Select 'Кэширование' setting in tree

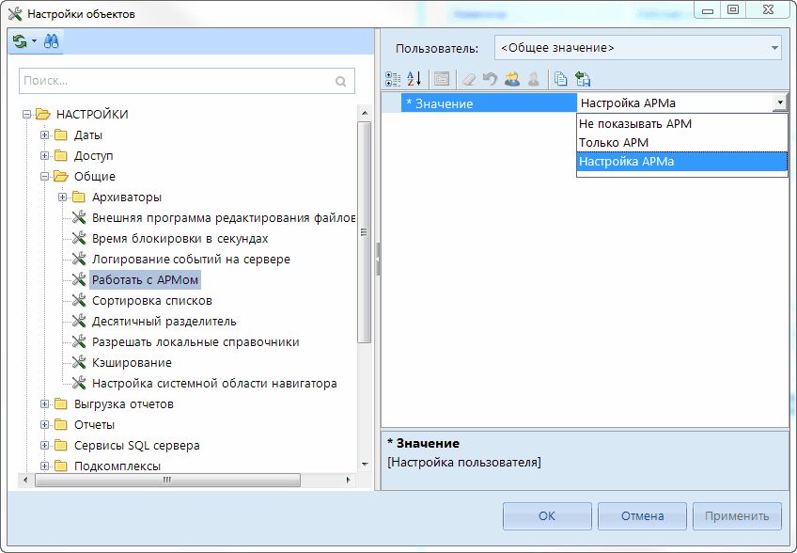(132, 363)
